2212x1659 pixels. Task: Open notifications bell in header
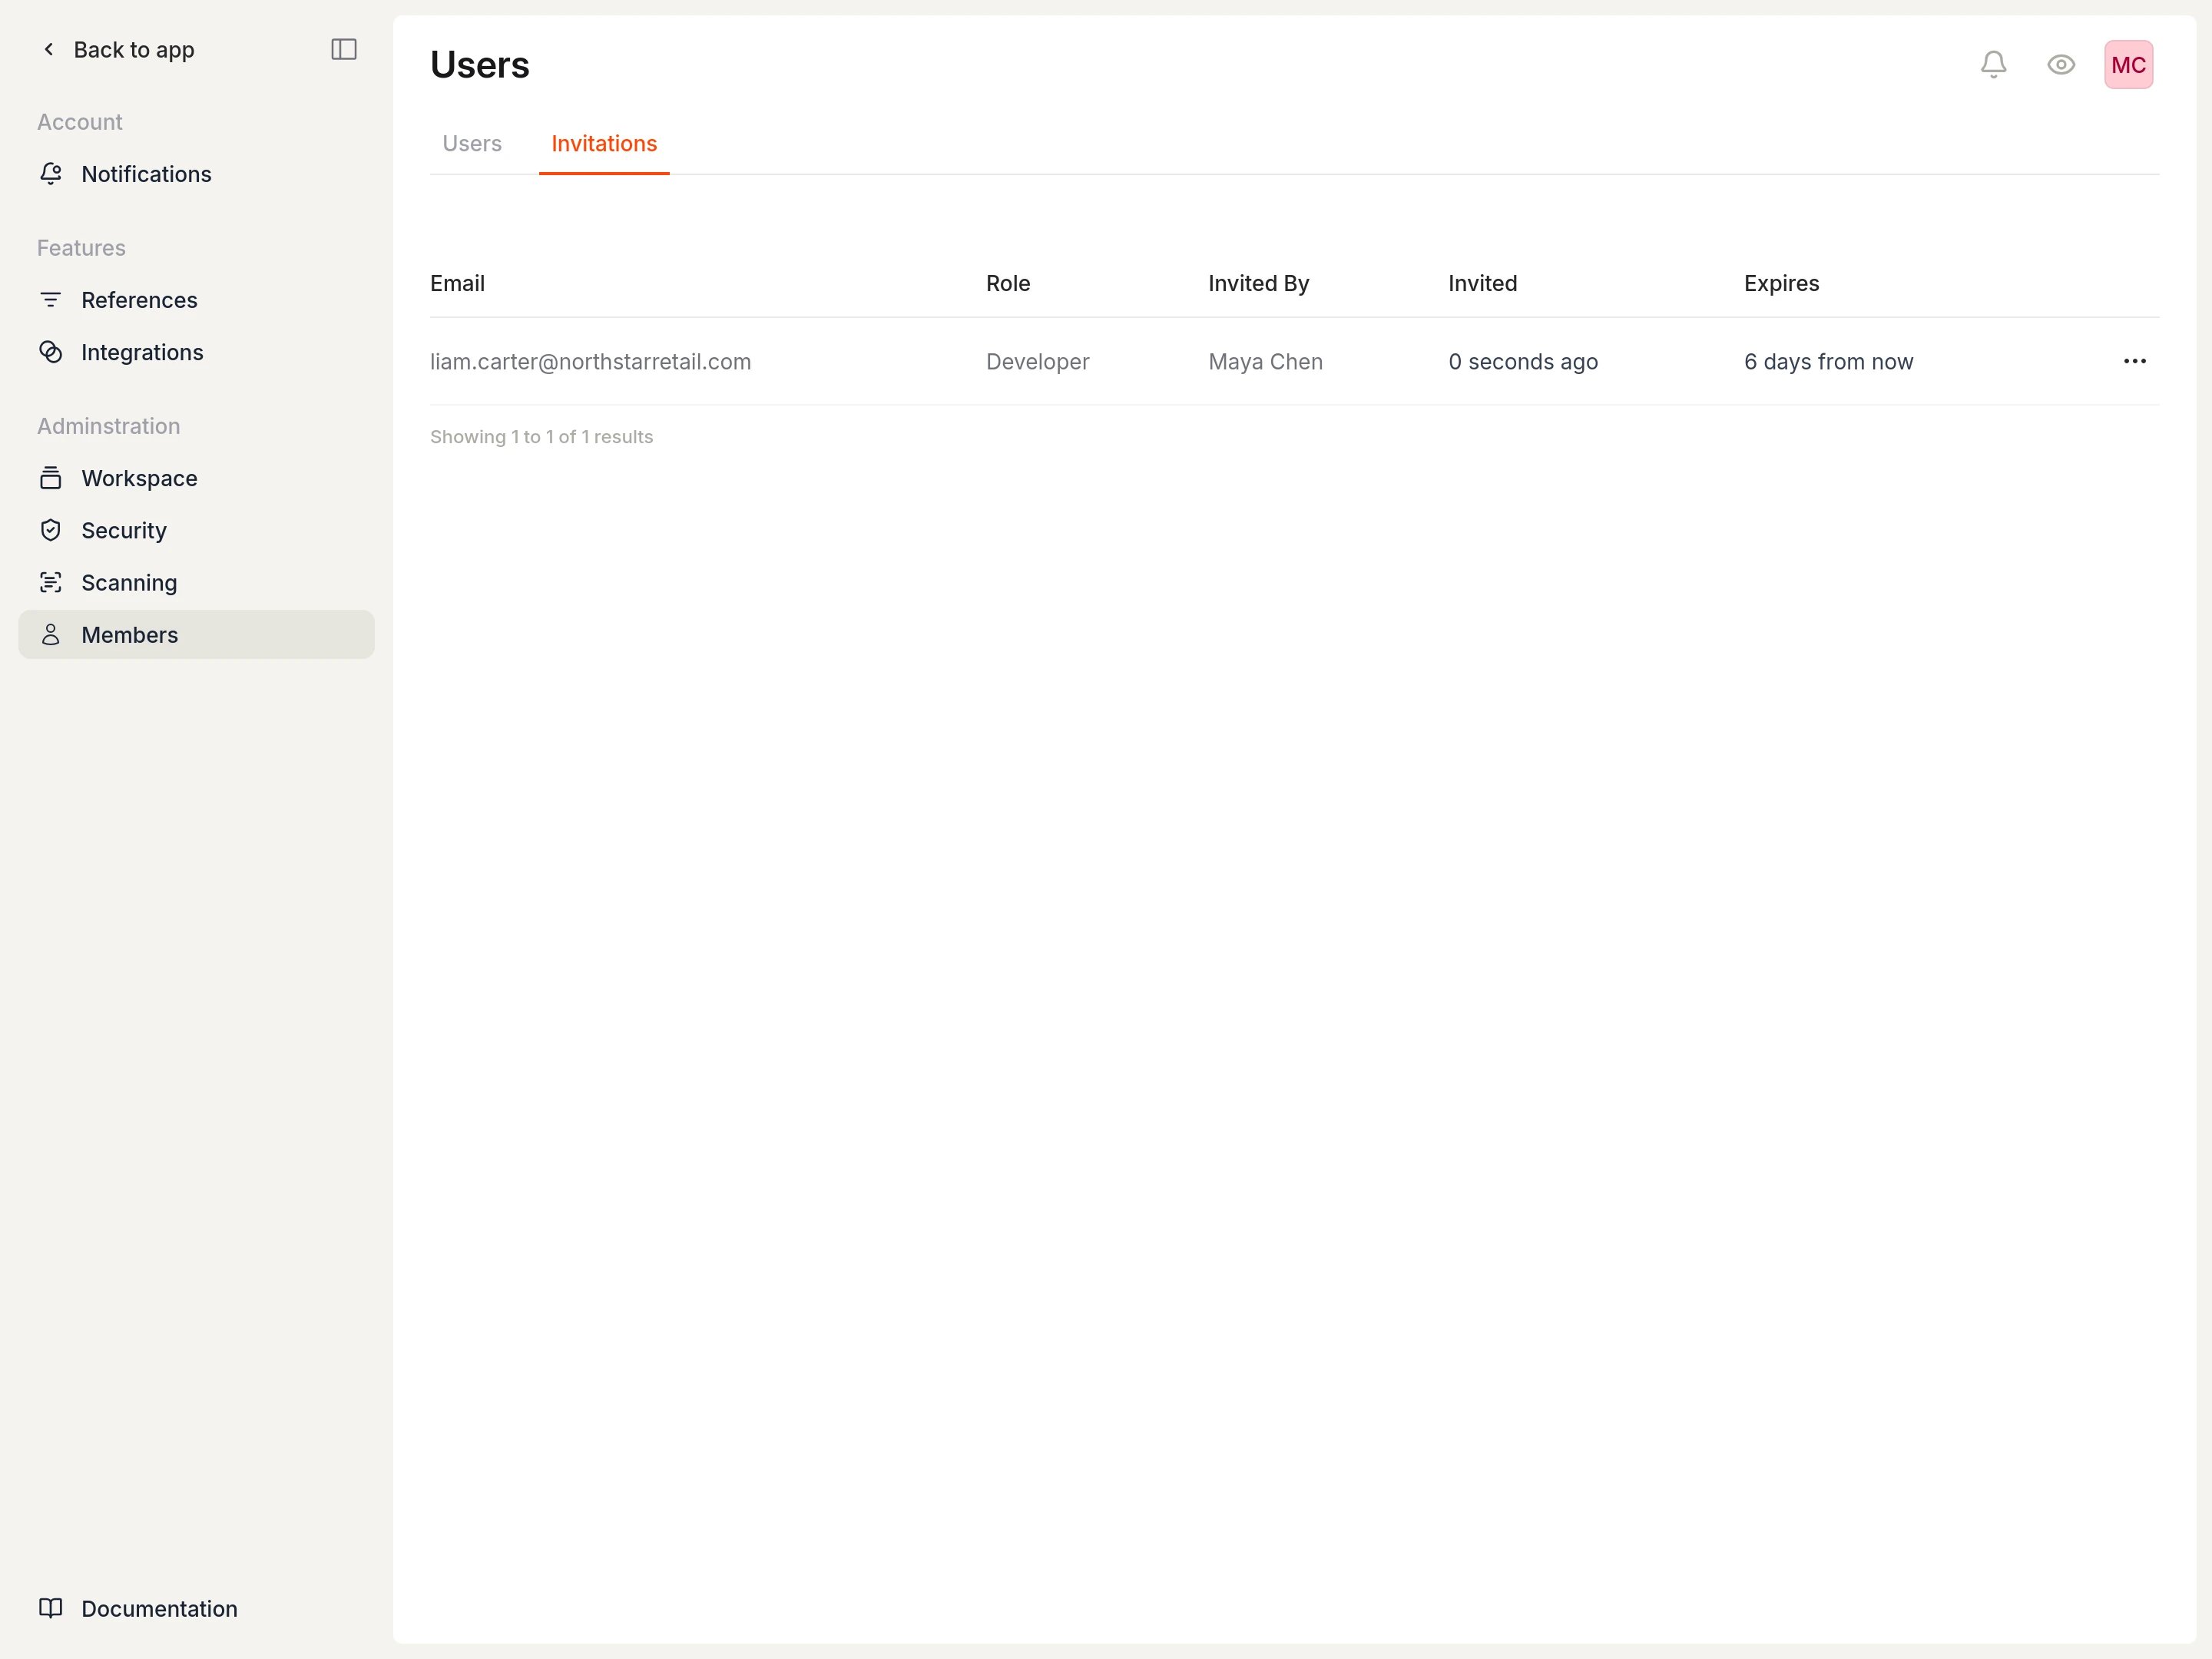click(1993, 65)
